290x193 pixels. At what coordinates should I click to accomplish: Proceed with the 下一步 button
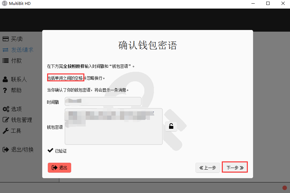coord(235,168)
